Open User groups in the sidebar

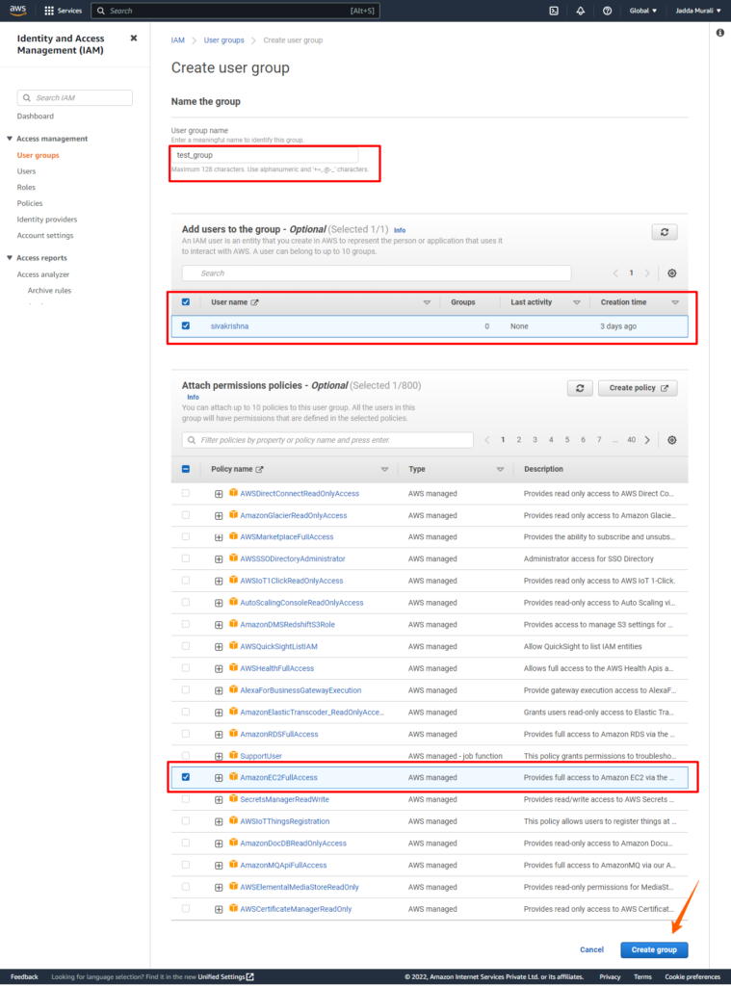tap(38, 155)
